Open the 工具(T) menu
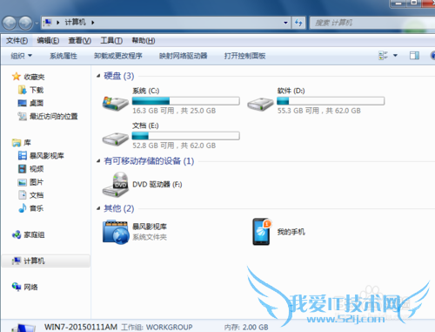 click(x=111, y=40)
